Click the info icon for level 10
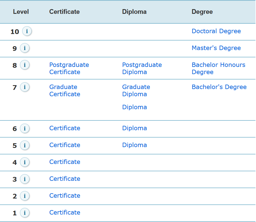The image size is (256, 222). 27,31
